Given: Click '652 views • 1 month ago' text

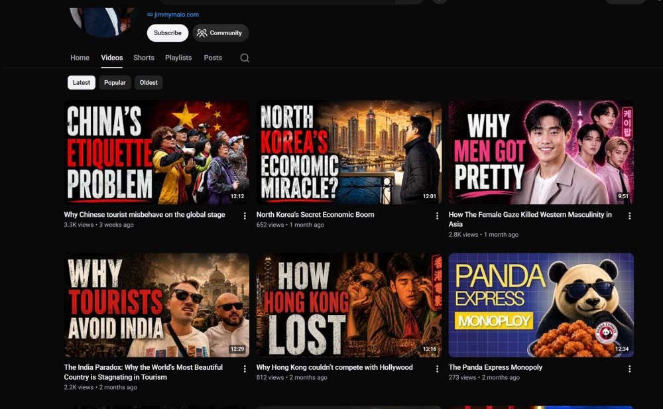Looking at the screenshot, I should 290,225.
